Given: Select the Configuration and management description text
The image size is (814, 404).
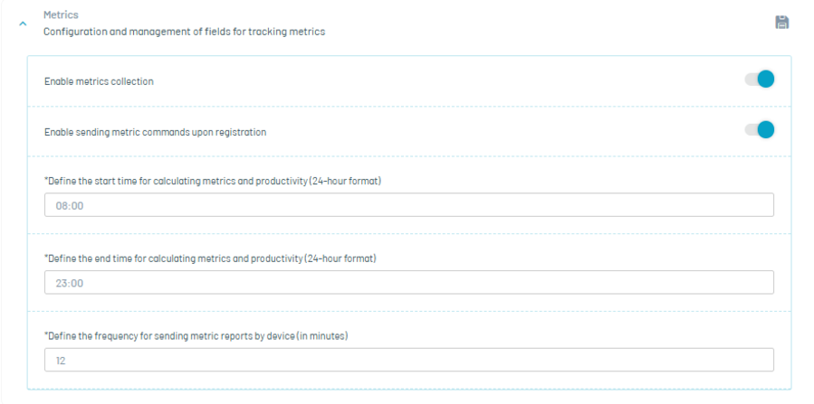Looking at the screenshot, I should point(185,32).
